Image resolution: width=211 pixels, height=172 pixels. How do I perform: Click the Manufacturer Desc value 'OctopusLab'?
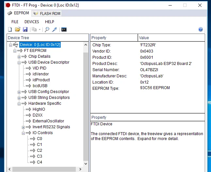(x=152, y=76)
